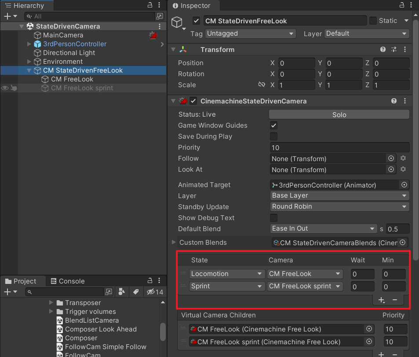The image size is (419, 357).
Task: Collapse the Transform component
Action: pyautogui.click(x=173, y=49)
